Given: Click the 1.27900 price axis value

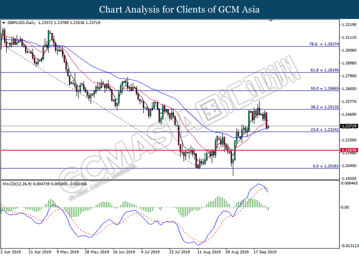Looking at the screenshot, I should (349, 76).
